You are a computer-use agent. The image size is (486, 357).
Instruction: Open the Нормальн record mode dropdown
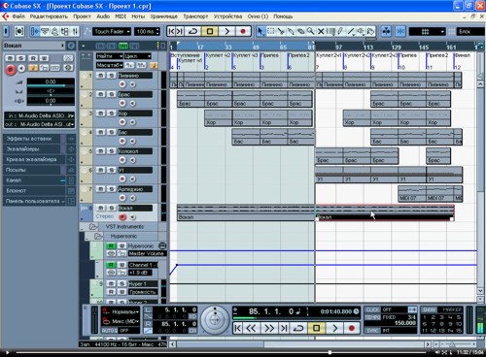(x=121, y=312)
